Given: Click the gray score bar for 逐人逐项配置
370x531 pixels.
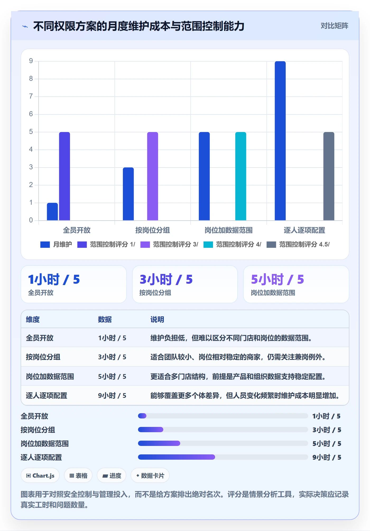Looking at the screenshot, I should tap(329, 176).
